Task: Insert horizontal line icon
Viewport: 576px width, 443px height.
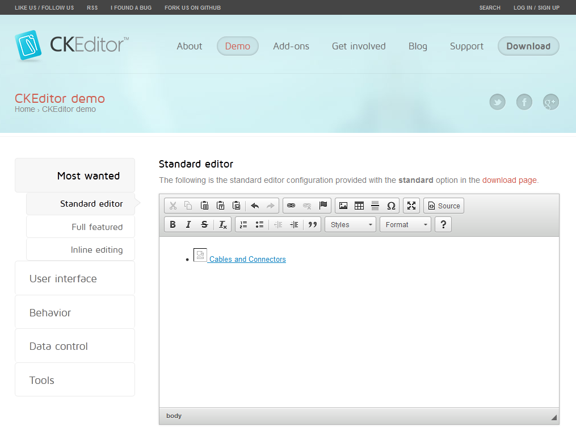Action: pyautogui.click(x=375, y=206)
